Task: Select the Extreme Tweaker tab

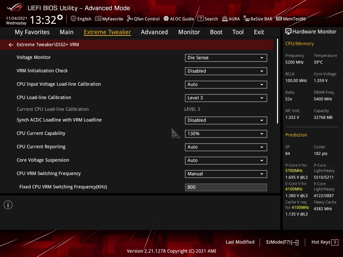Action: (x=108, y=32)
